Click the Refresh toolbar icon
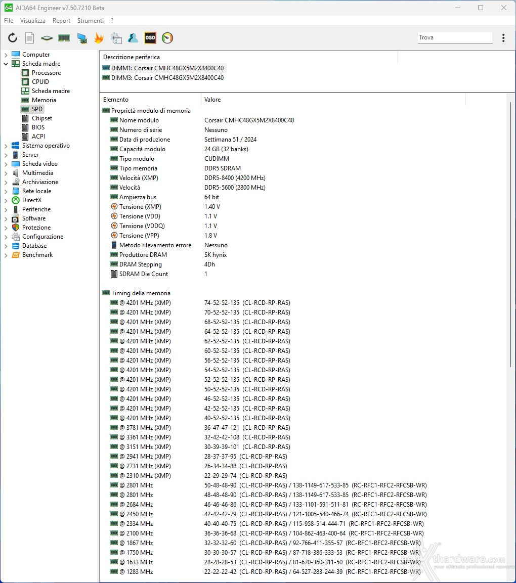This screenshot has width=516, height=583. pos(13,38)
